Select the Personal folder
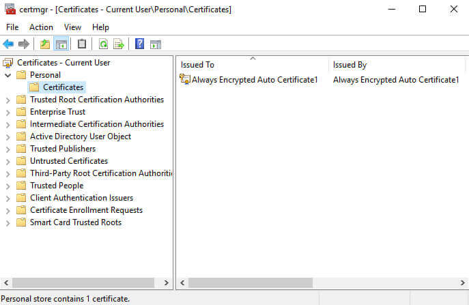 point(45,75)
